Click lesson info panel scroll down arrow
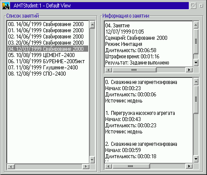 coord(196,63)
